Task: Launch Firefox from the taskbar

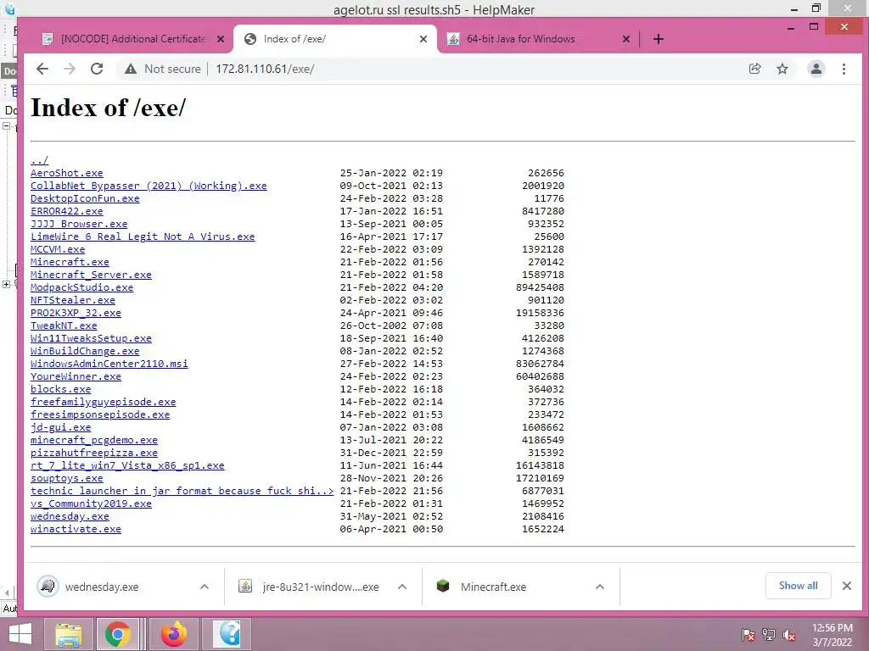Action: click(173, 634)
